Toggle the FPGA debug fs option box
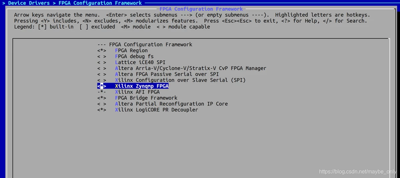Viewport: 400px width, 178px height. [x=102, y=56]
